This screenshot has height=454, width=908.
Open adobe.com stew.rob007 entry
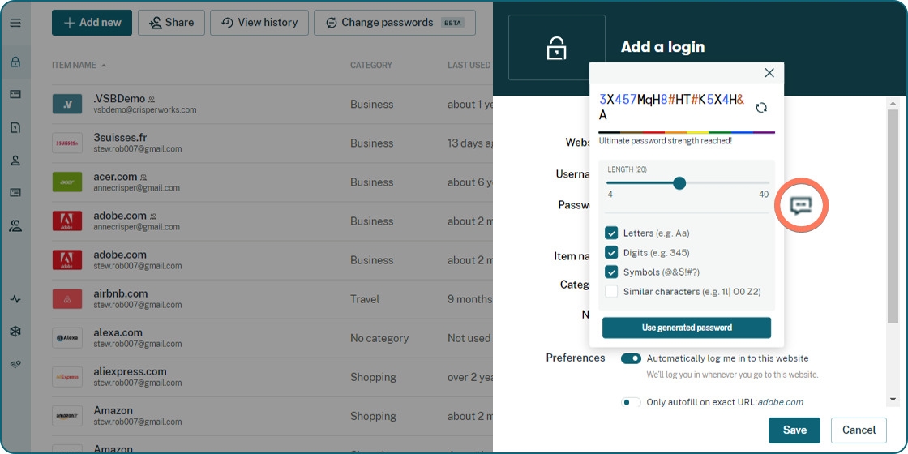pos(272,260)
